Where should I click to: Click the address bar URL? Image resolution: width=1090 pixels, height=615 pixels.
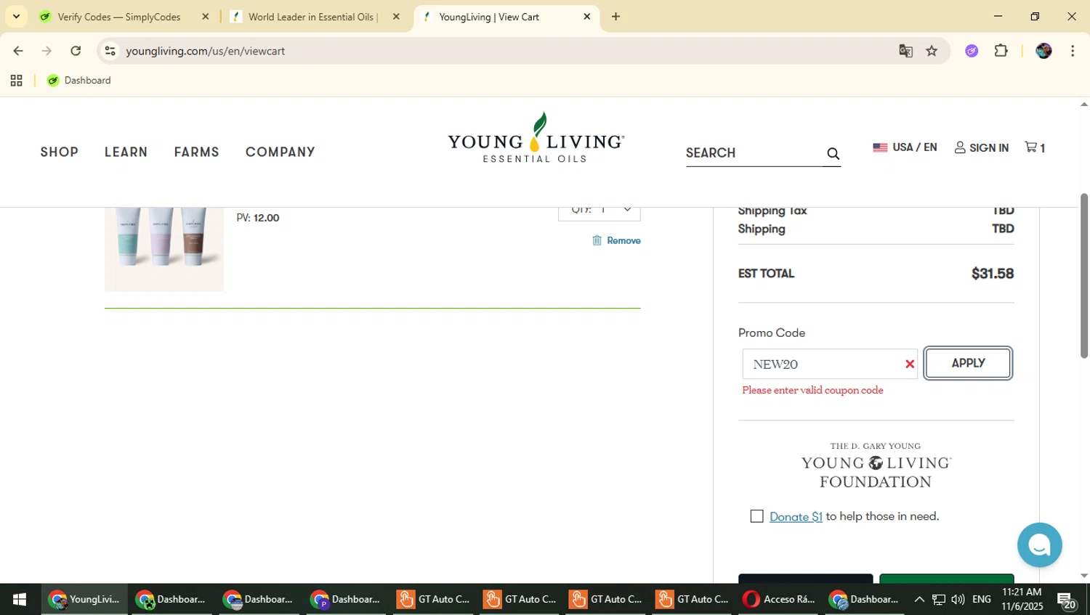205,51
